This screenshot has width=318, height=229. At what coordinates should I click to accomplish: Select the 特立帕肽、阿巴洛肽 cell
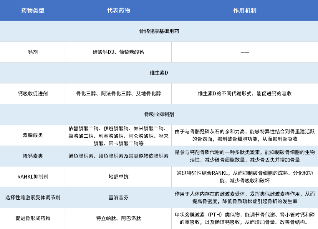pos(118,218)
